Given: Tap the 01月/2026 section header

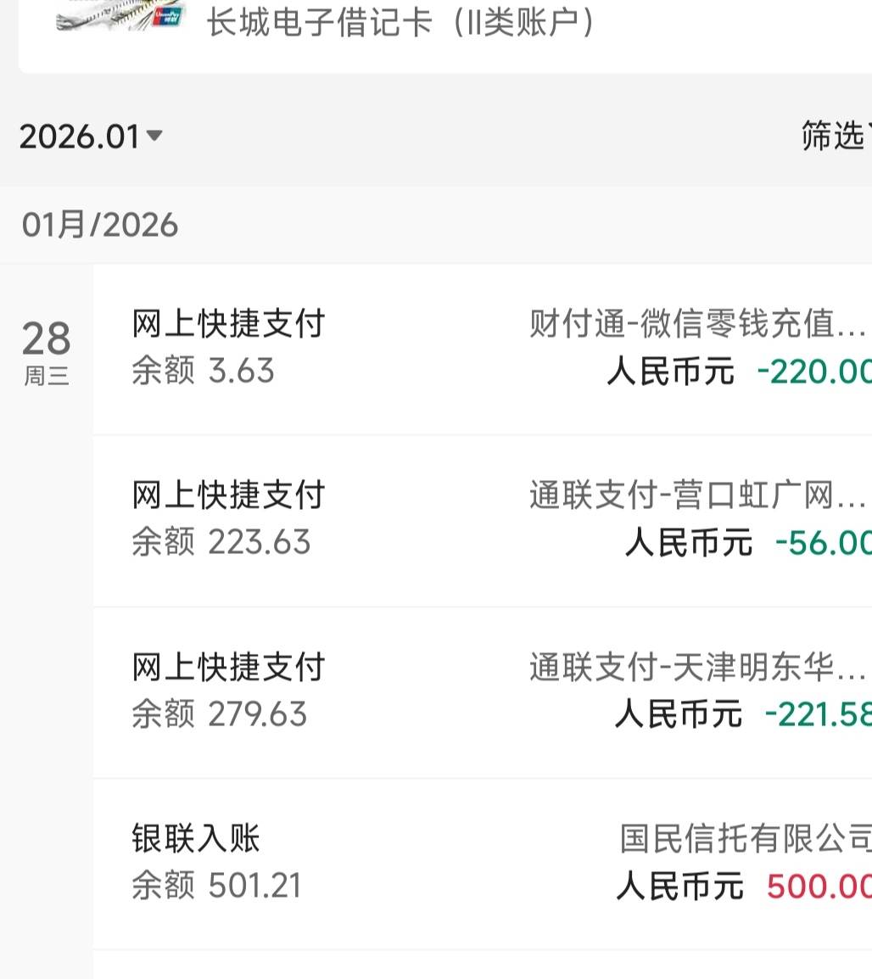Looking at the screenshot, I should point(100,225).
